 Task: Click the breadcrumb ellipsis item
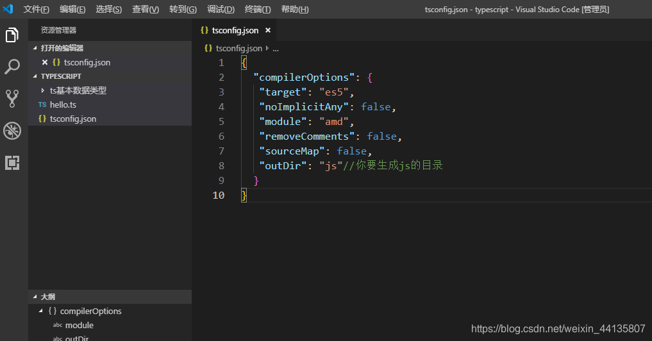click(x=276, y=49)
